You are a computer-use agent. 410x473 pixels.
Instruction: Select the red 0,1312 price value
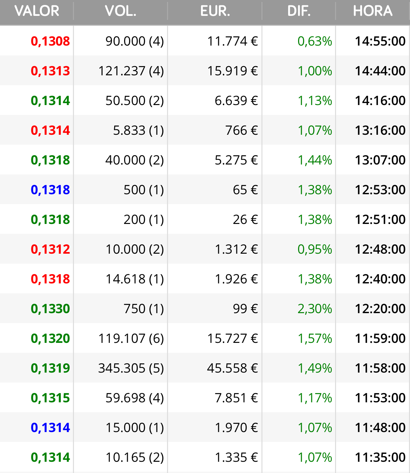click(50, 249)
